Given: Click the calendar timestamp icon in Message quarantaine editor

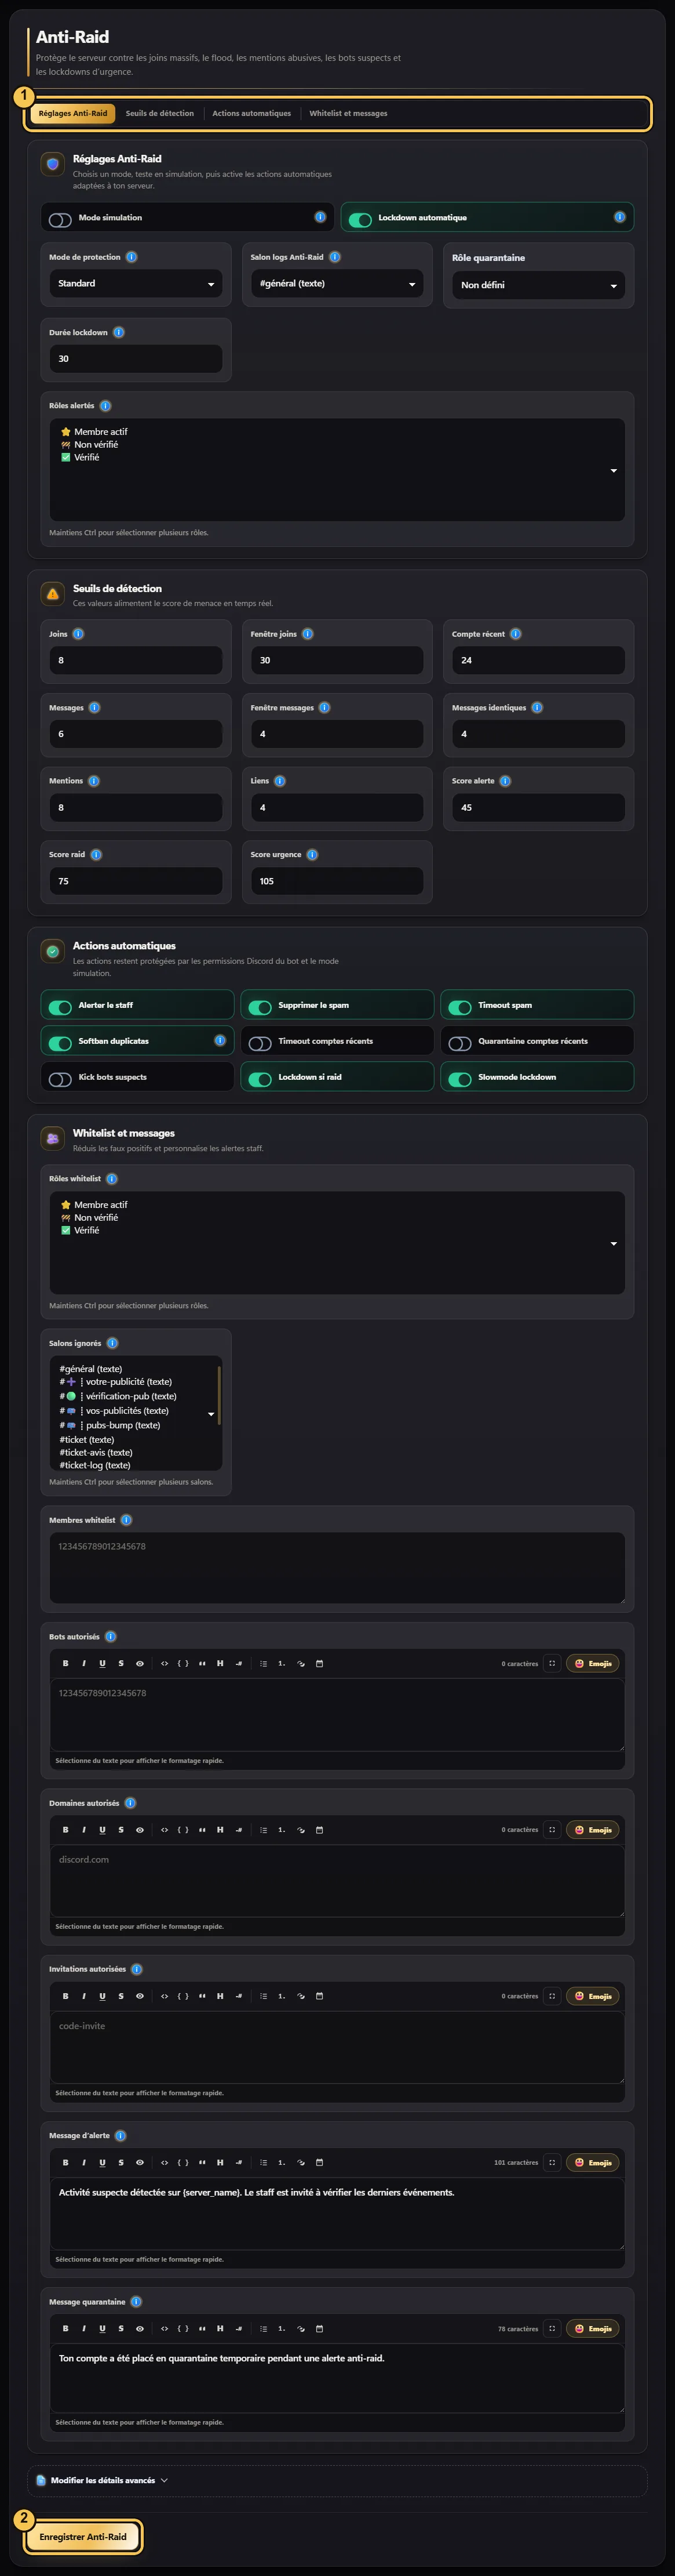Looking at the screenshot, I should tap(319, 2328).
